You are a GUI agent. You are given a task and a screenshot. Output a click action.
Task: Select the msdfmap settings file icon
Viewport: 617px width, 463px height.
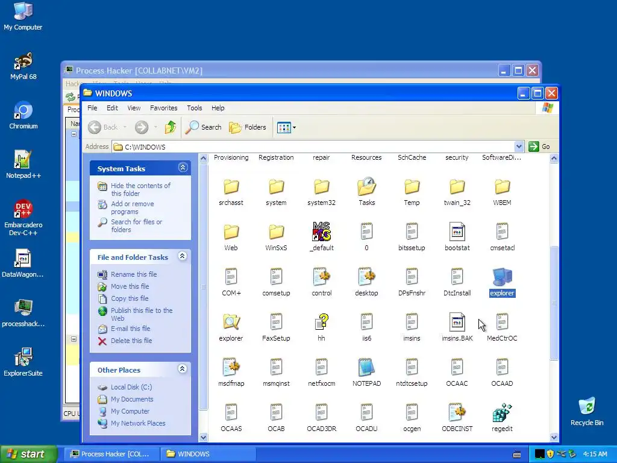click(231, 367)
